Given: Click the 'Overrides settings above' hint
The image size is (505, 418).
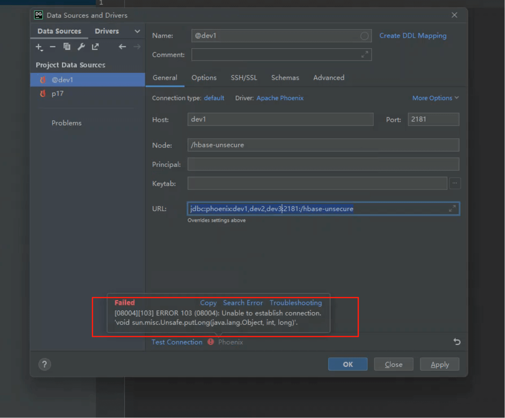Looking at the screenshot, I should [216, 220].
